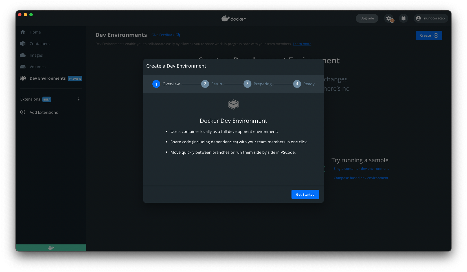This screenshot has width=467, height=272.
Task: Open the Extensions three-dot menu
Action: [x=79, y=99]
